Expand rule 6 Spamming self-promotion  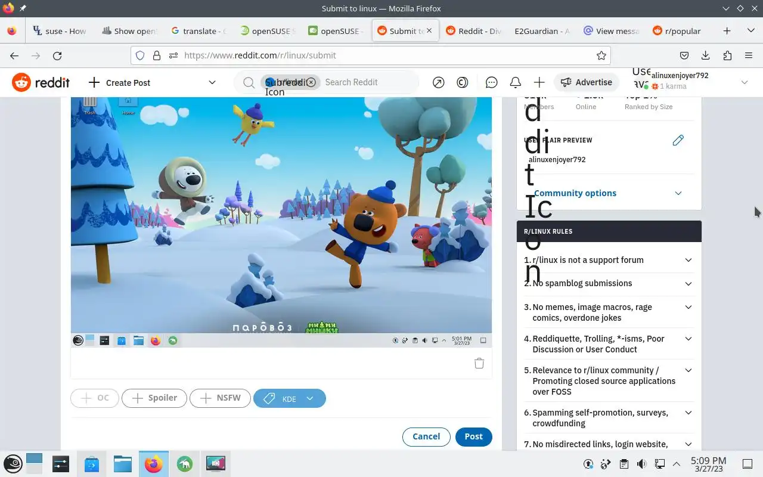pyautogui.click(x=609, y=418)
